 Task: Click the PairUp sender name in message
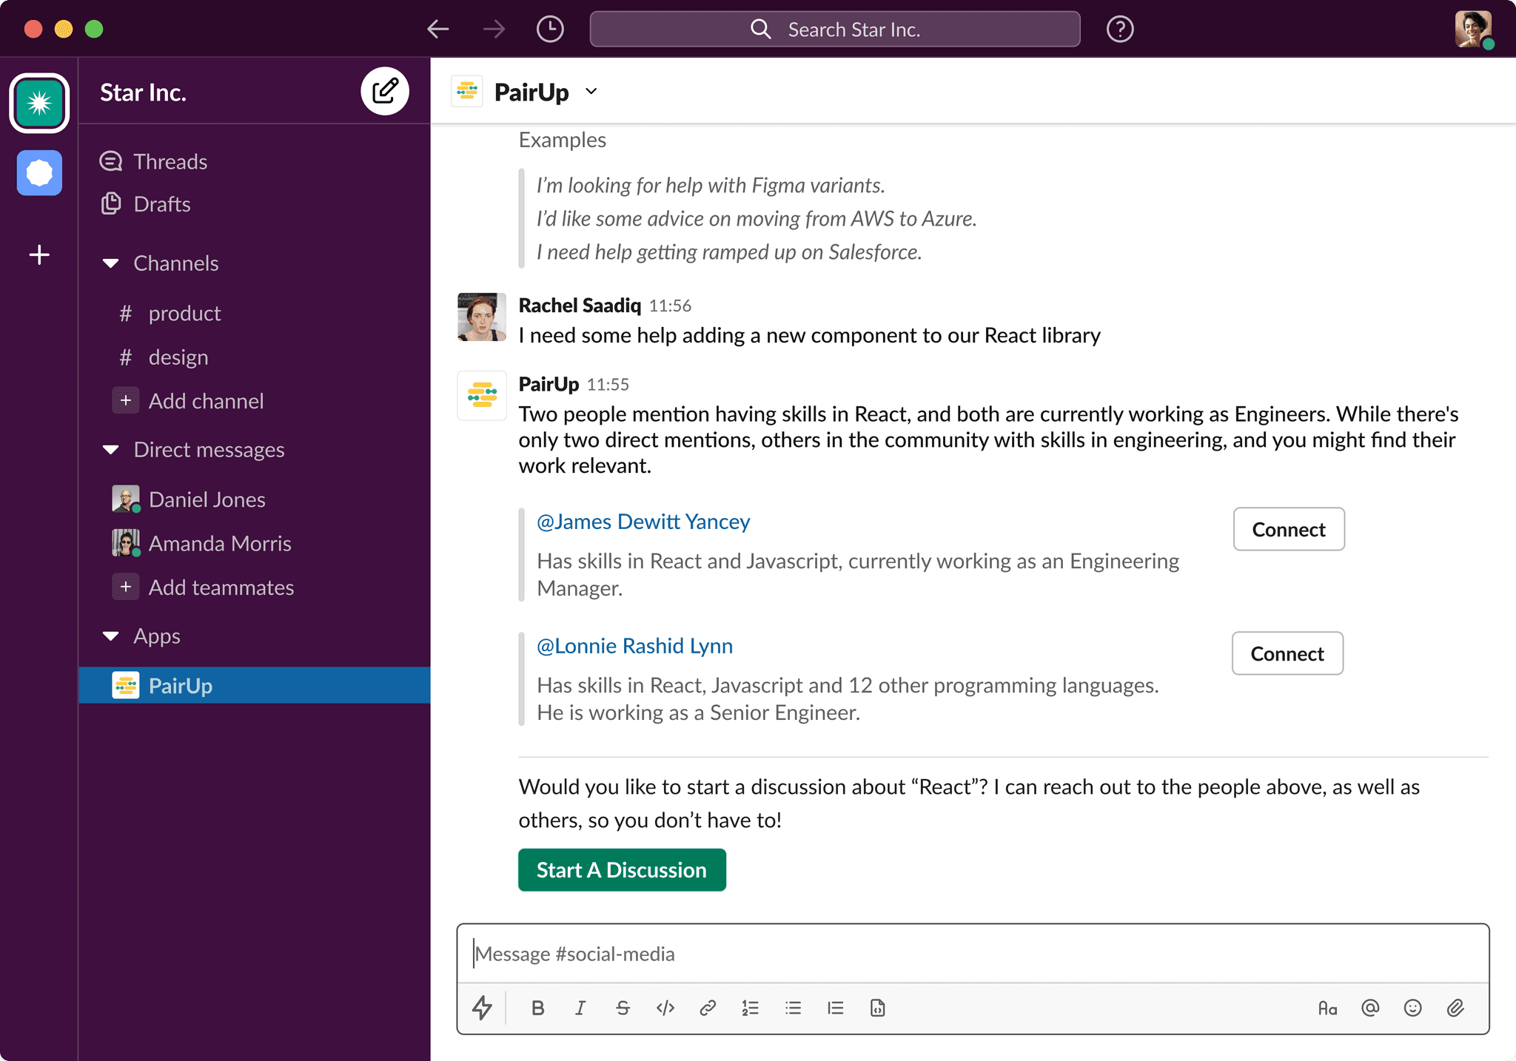(549, 384)
